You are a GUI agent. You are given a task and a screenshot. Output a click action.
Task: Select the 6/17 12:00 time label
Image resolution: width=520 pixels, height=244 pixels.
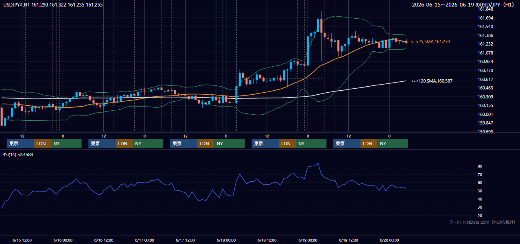pyautogui.click(x=186, y=240)
